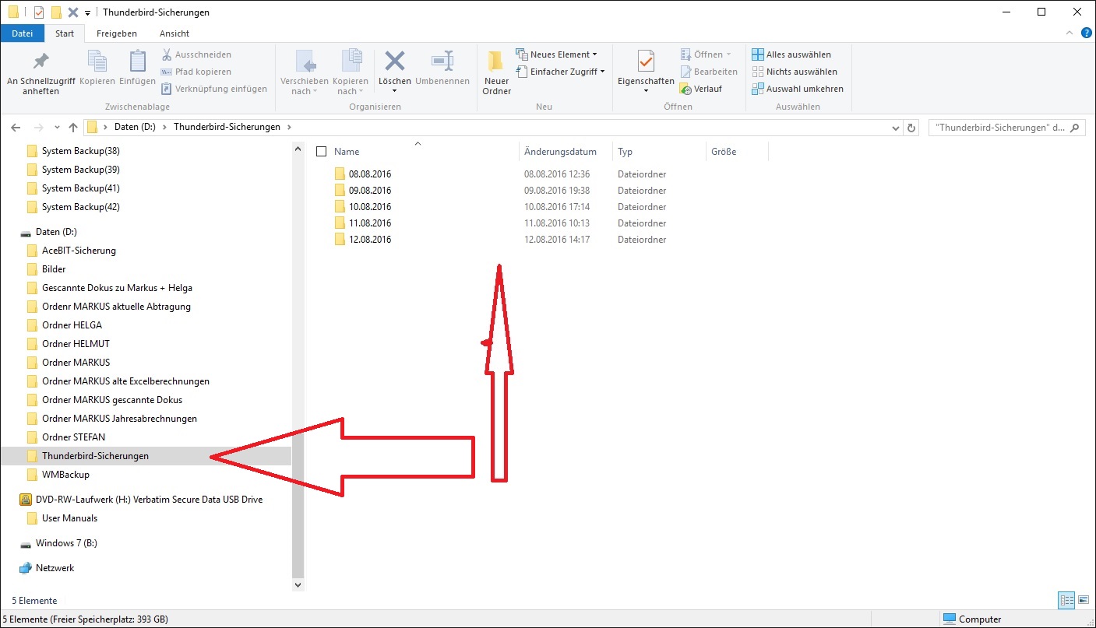The image size is (1096, 628).
Task: Select System Backup(42) in tree
Action: pos(80,207)
